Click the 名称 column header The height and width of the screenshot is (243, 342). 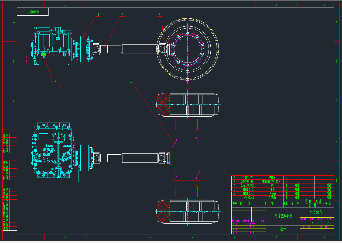coord(269,203)
